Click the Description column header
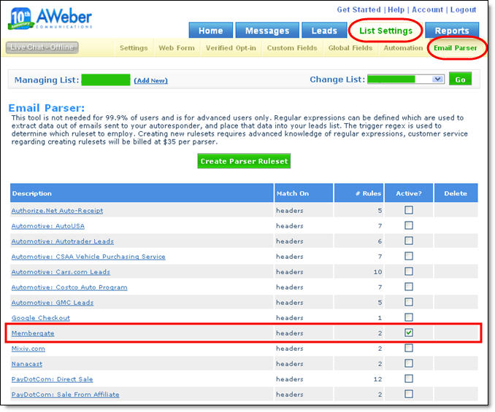495x412 pixels. [31, 193]
